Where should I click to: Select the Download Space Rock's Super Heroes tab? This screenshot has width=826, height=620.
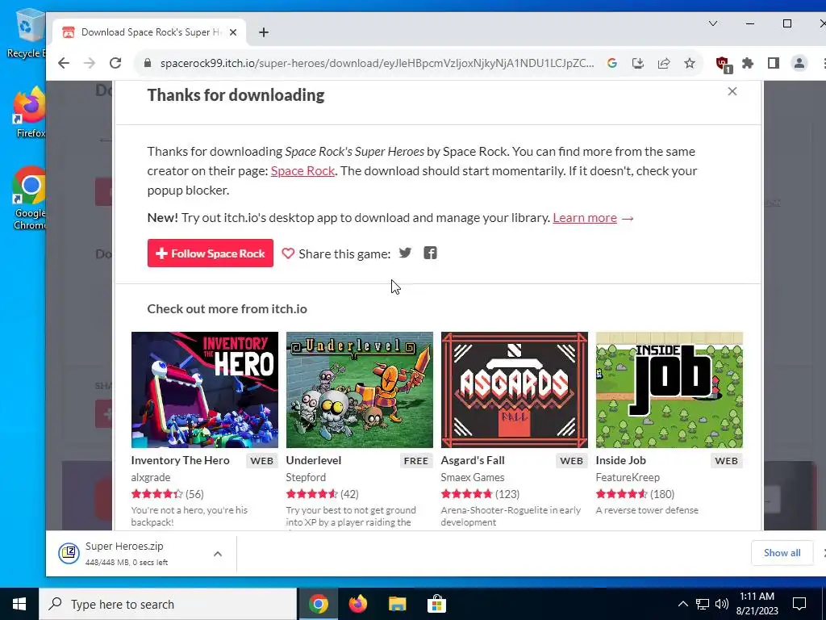[149, 32]
